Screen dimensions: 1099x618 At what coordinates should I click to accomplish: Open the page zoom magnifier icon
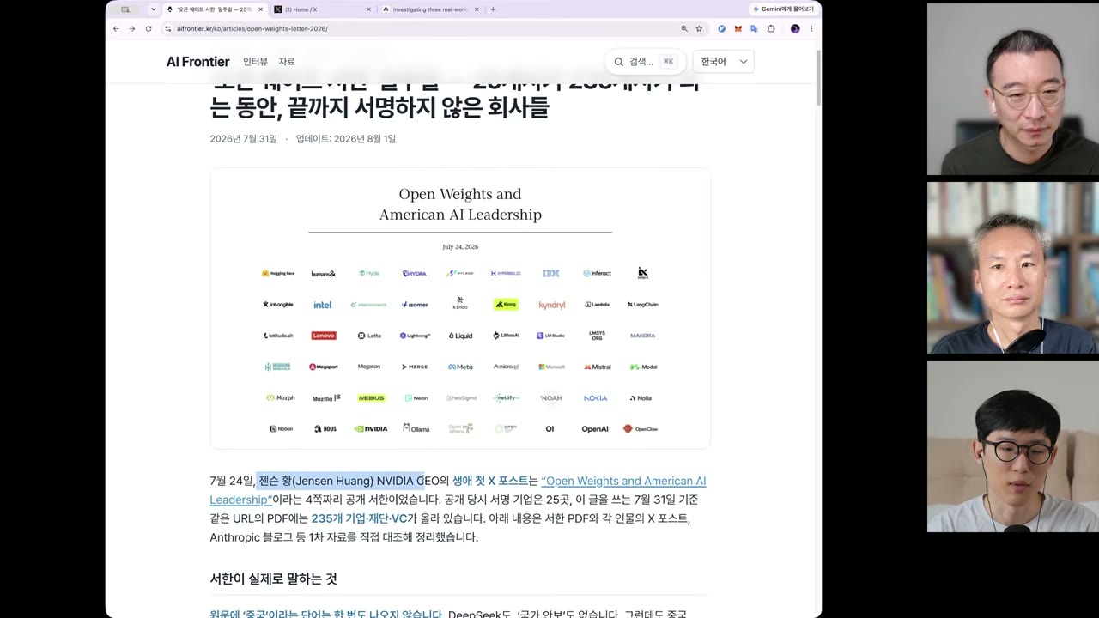pos(684,28)
